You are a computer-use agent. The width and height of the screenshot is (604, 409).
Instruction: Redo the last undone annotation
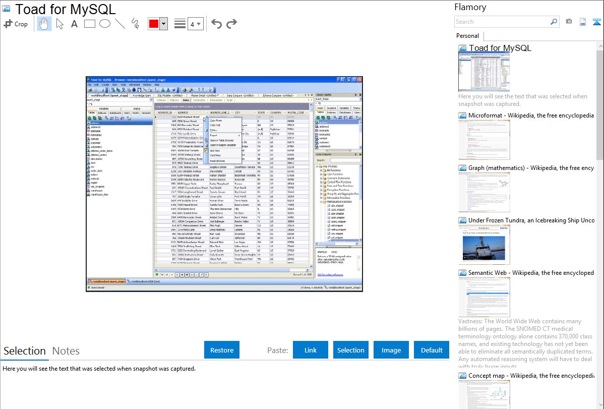(231, 24)
